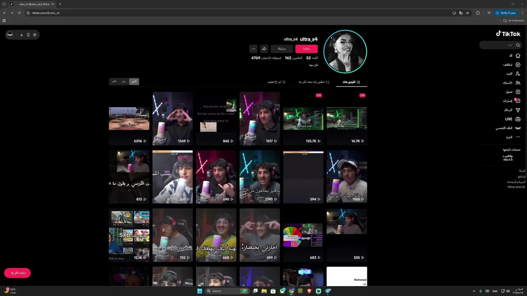The image size is (527, 296).
Task: Click the browser back arrow
Action: pos(5,13)
